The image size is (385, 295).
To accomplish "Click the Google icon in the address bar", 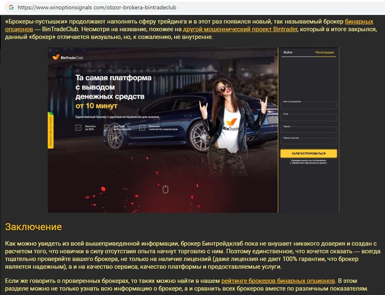I will 11,7.
